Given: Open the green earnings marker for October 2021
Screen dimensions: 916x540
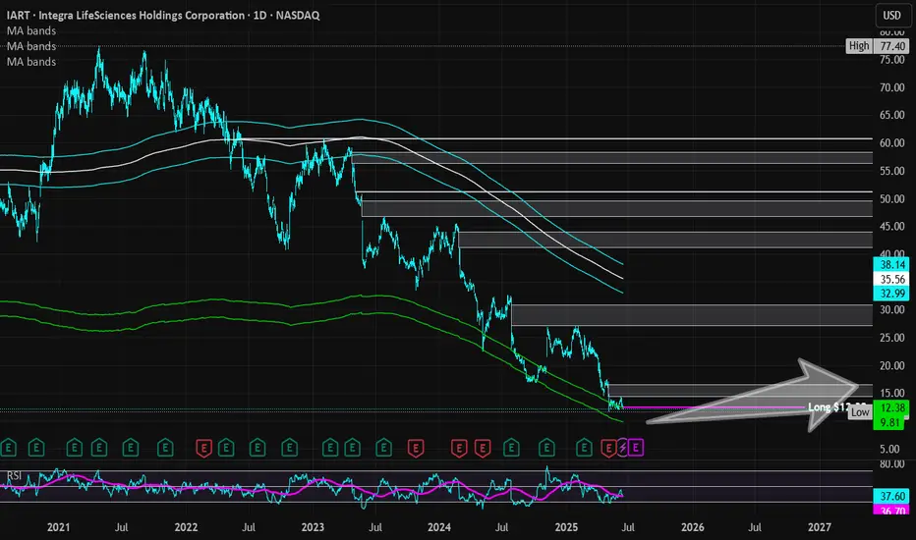Looking at the screenshot, I should pyautogui.click(x=165, y=448).
